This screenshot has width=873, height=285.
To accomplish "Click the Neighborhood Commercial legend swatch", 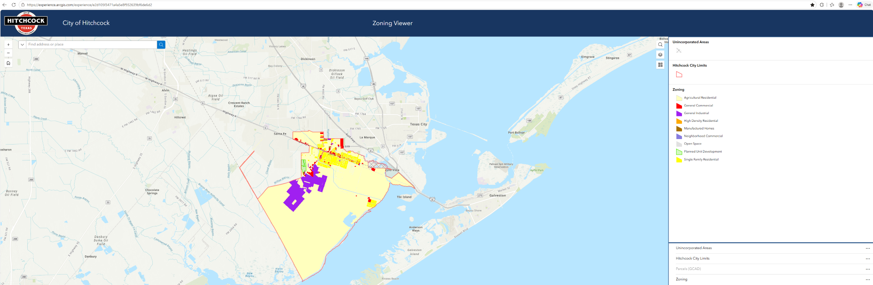I will click(679, 136).
